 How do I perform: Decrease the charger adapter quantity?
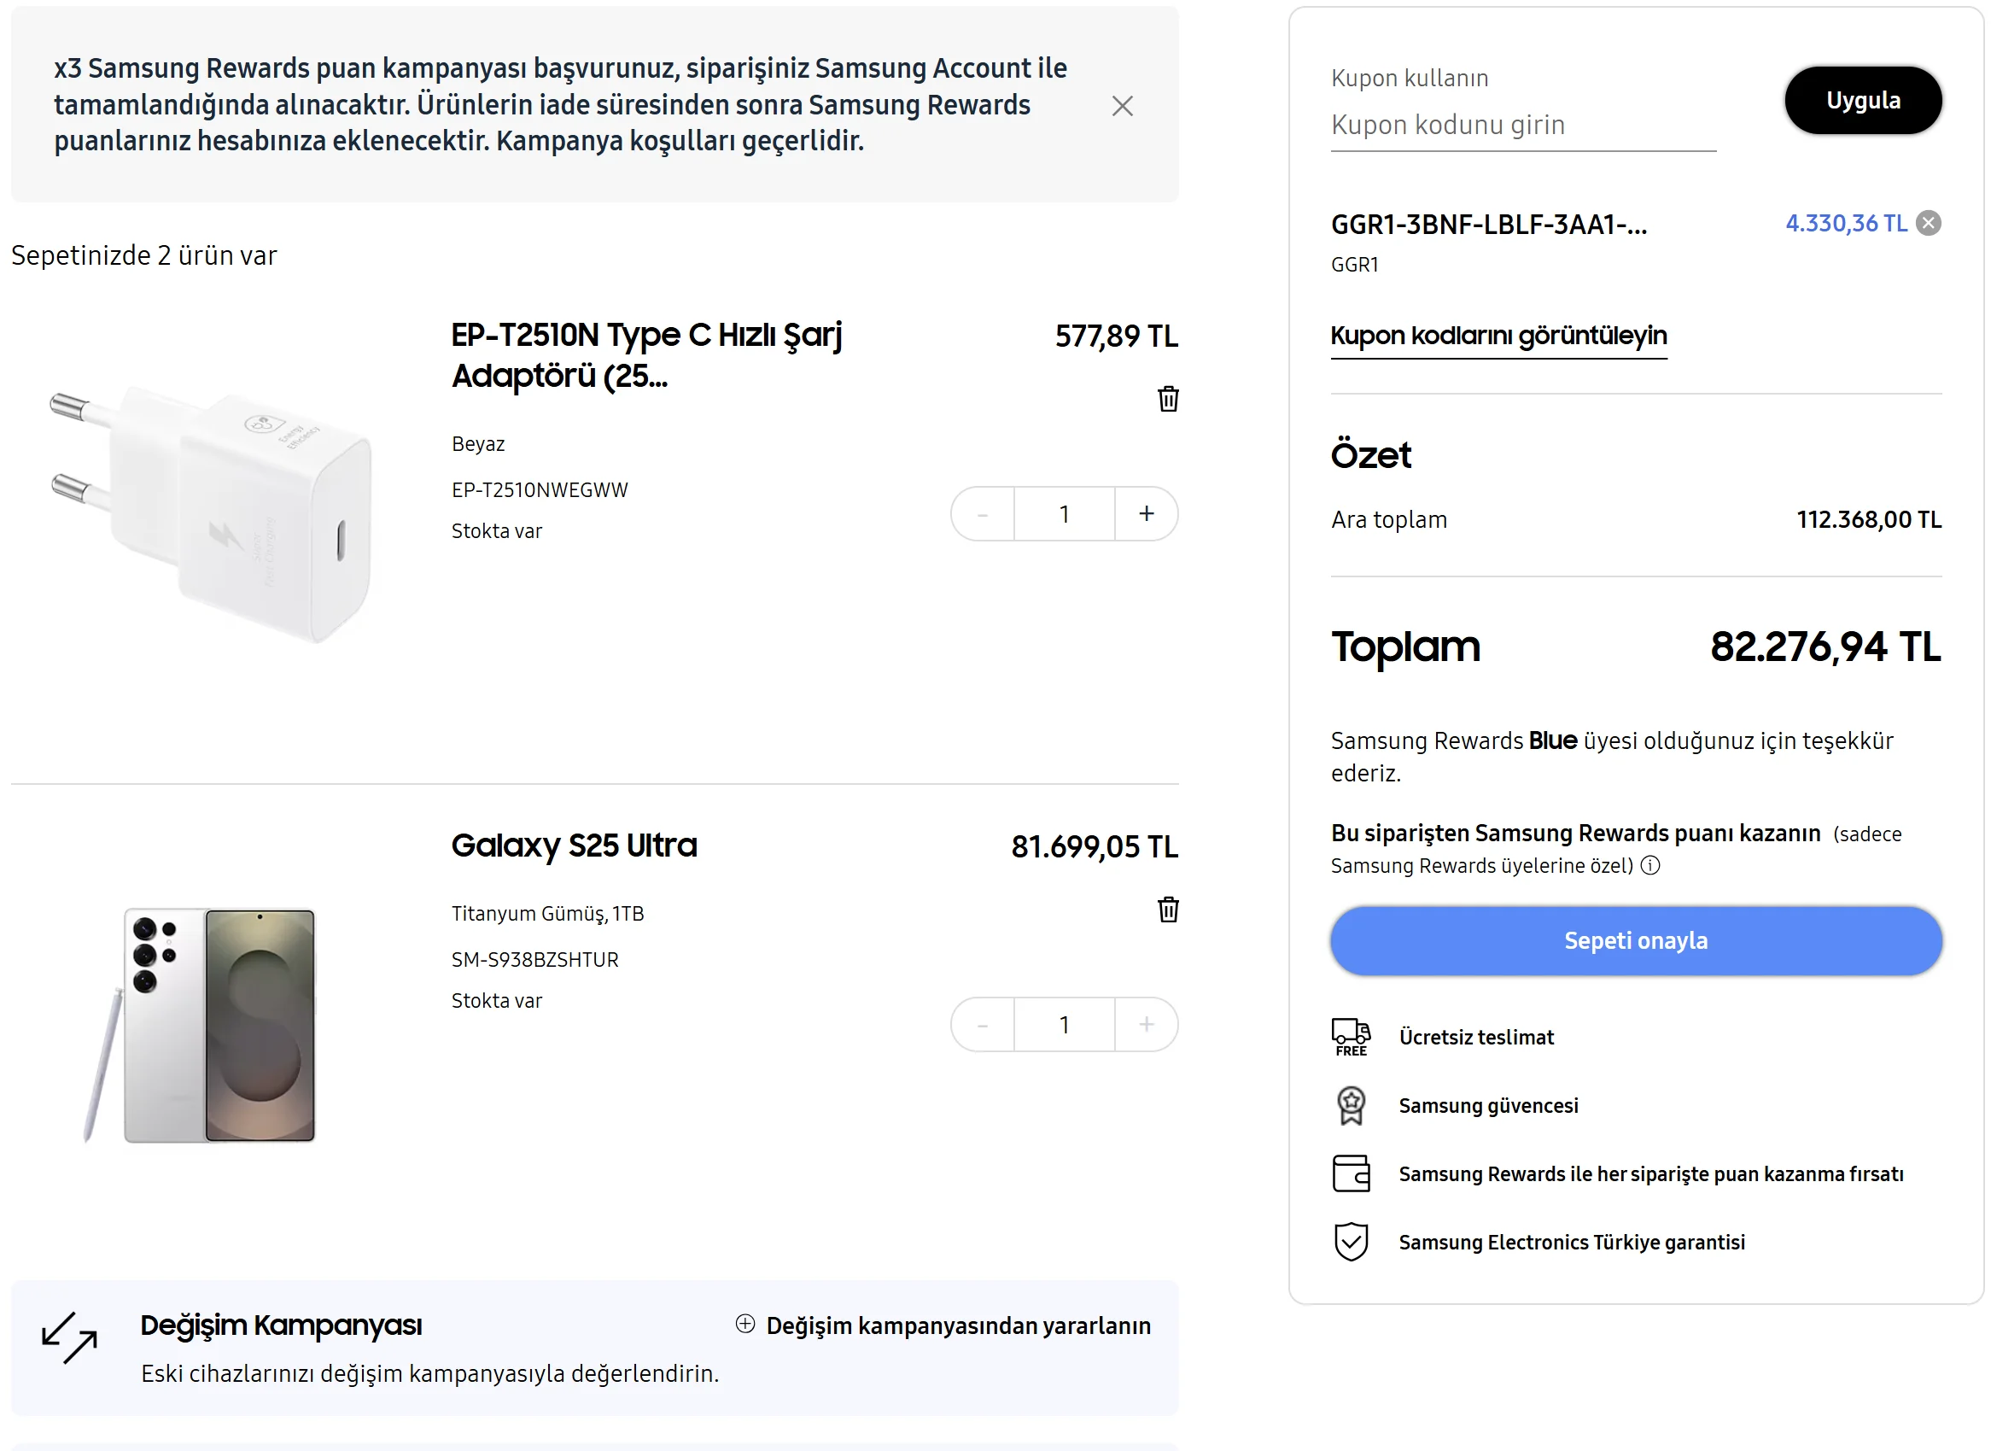coord(983,514)
